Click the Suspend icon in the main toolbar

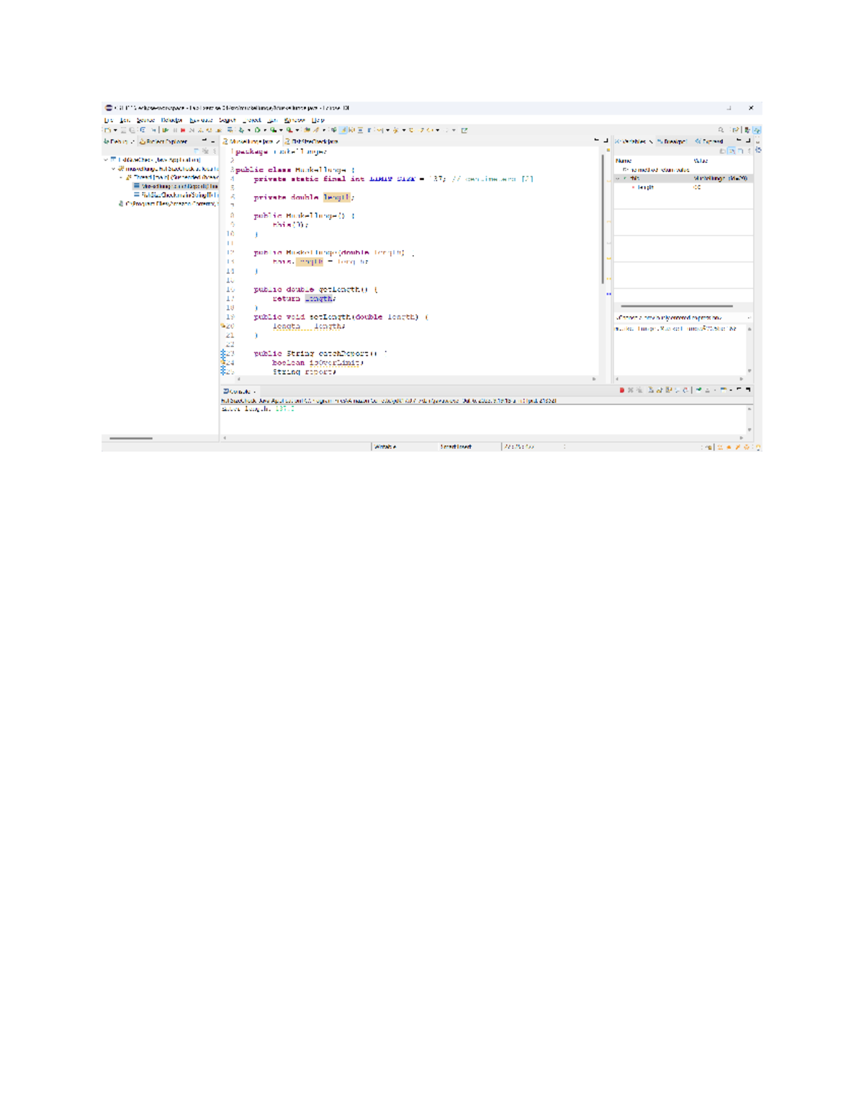174,130
